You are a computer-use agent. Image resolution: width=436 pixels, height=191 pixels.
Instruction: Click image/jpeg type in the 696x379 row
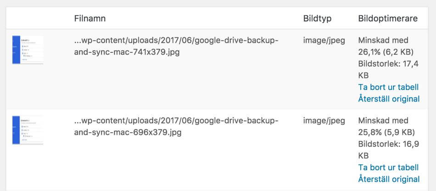click(x=324, y=121)
